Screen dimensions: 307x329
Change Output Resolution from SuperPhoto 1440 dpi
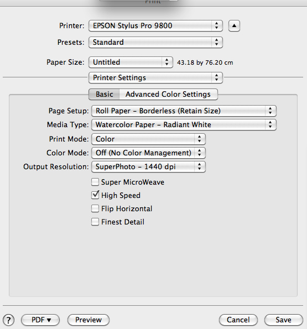148,167
